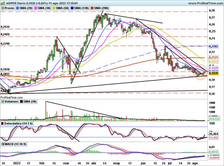The image size is (224, 166).
Task: Click the Estocástico indicator legend icon
Action: pyautogui.click(x=3, y=123)
